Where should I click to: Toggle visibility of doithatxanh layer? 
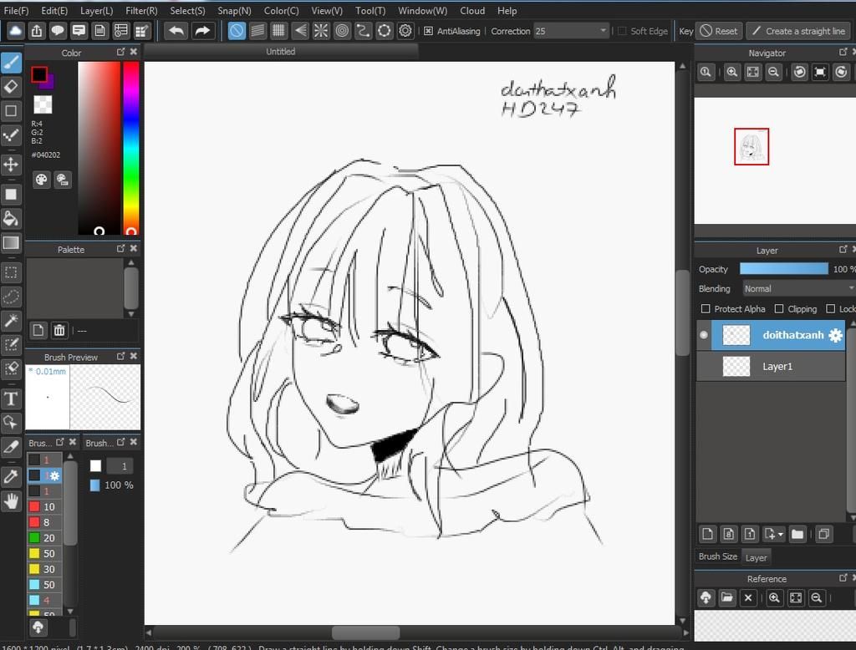tap(704, 335)
